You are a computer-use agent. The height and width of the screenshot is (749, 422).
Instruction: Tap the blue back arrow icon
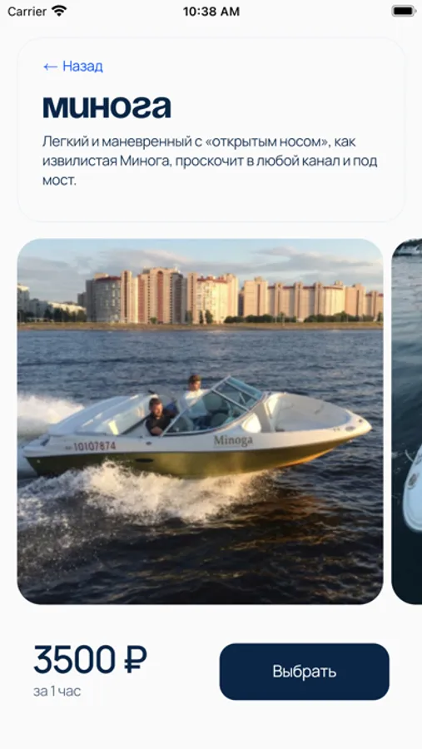point(50,67)
